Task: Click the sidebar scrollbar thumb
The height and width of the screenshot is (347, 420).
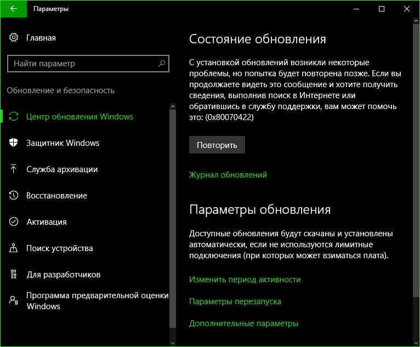Action: [173, 219]
